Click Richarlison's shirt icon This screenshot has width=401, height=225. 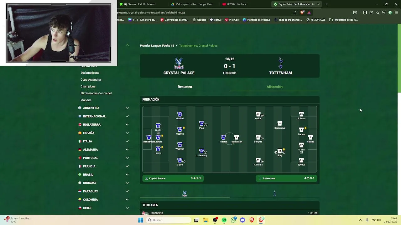pyautogui.click(x=237, y=137)
